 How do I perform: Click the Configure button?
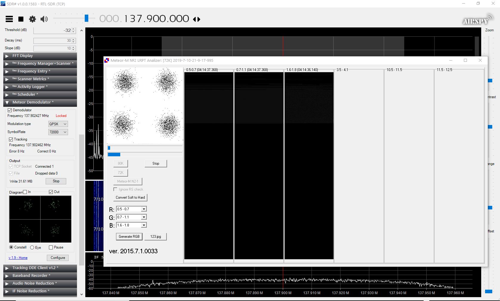(58, 258)
